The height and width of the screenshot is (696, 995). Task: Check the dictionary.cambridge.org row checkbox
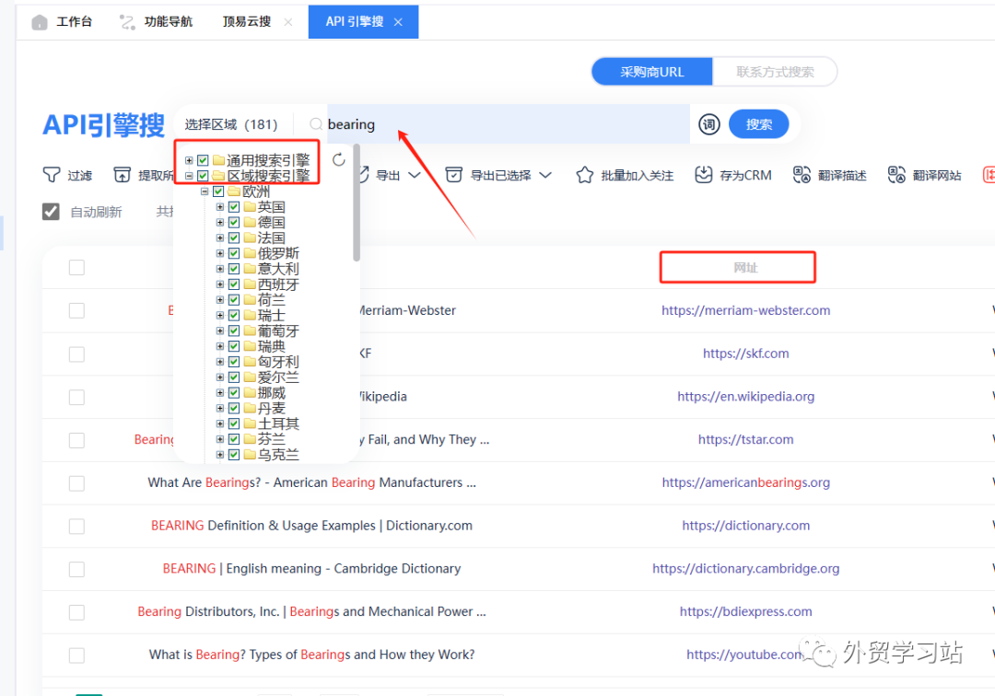pos(76,569)
